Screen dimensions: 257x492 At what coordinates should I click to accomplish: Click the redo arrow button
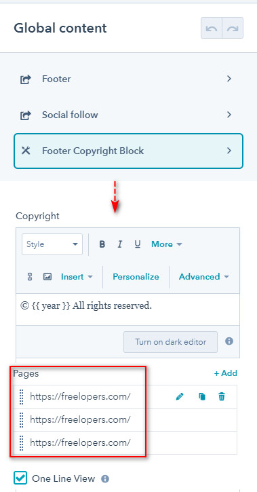233,28
